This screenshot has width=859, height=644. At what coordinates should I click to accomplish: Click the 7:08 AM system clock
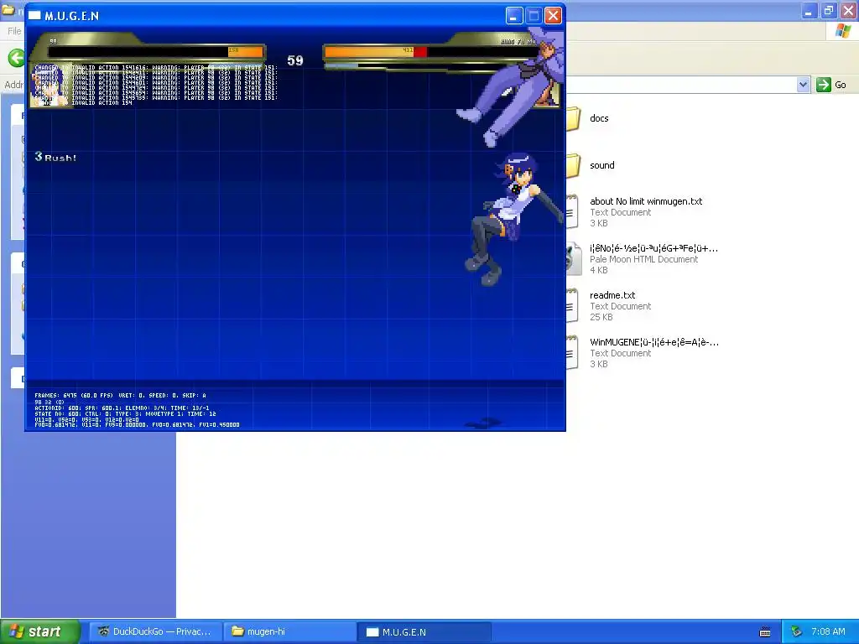point(828,631)
